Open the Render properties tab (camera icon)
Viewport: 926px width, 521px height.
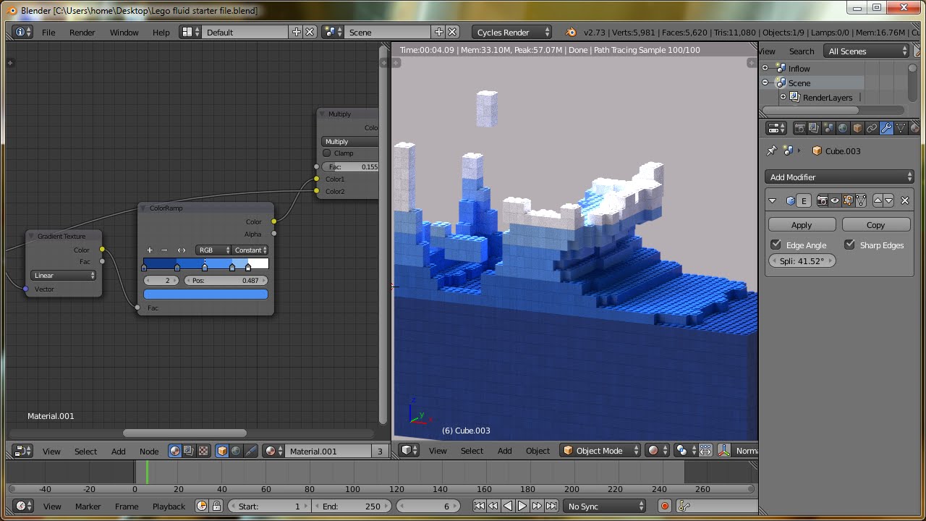pyautogui.click(x=799, y=128)
